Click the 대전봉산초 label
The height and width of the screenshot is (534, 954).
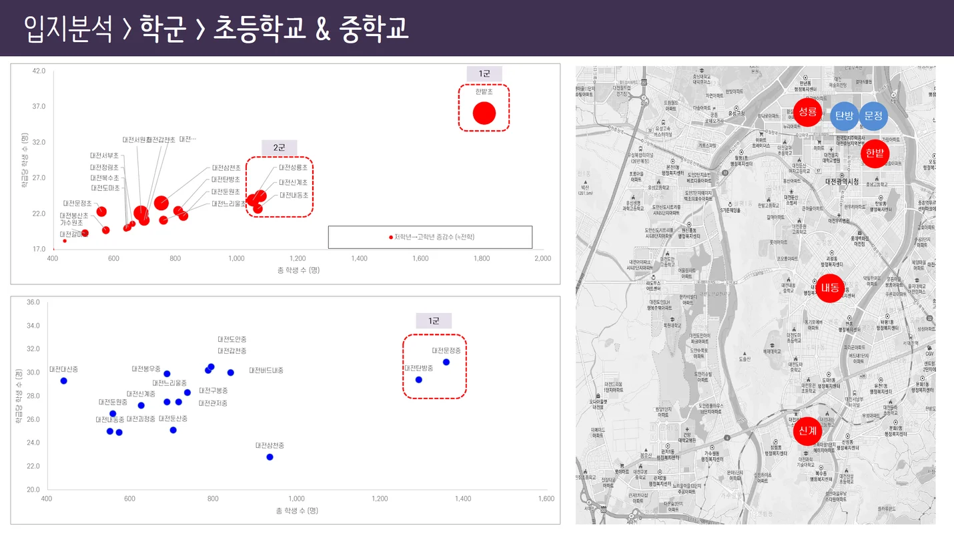point(74,216)
